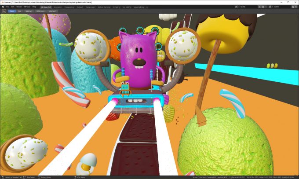Screen dimensions: 299x179
Task: Click the play arrow tool icon
Action: pos(4,11)
